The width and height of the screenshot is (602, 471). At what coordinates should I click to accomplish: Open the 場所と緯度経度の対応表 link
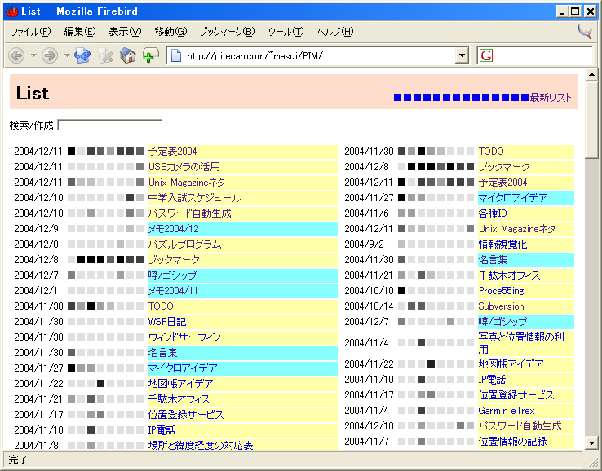pyautogui.click(x=201, y=445)
